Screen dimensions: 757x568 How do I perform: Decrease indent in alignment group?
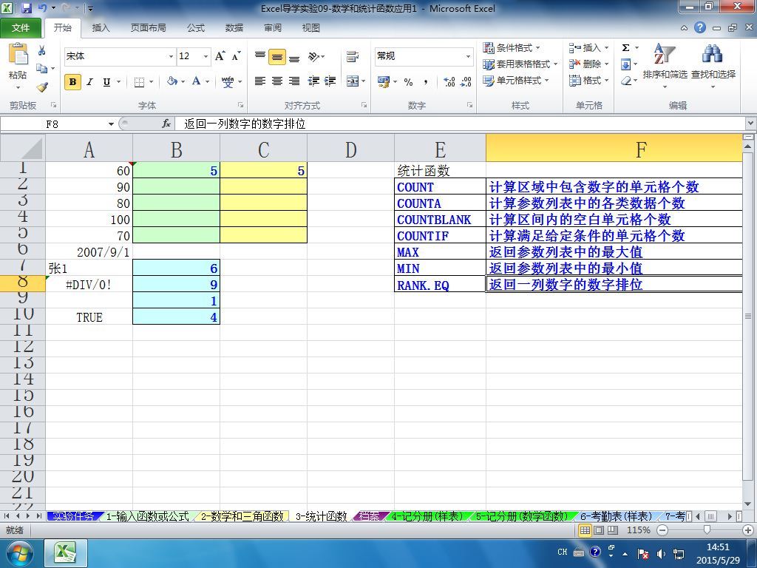click(x=313, y=81)
